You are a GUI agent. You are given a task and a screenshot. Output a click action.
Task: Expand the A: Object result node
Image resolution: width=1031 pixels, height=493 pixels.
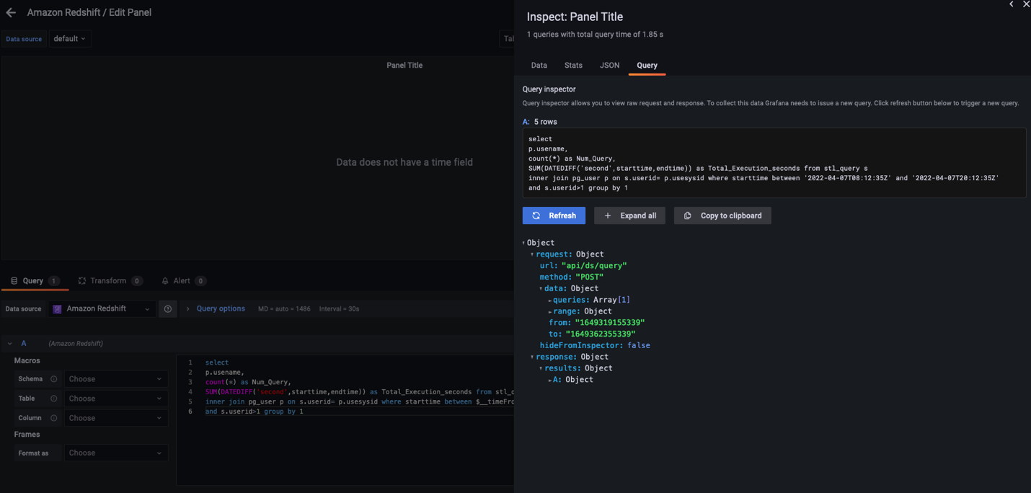point(550,381)
